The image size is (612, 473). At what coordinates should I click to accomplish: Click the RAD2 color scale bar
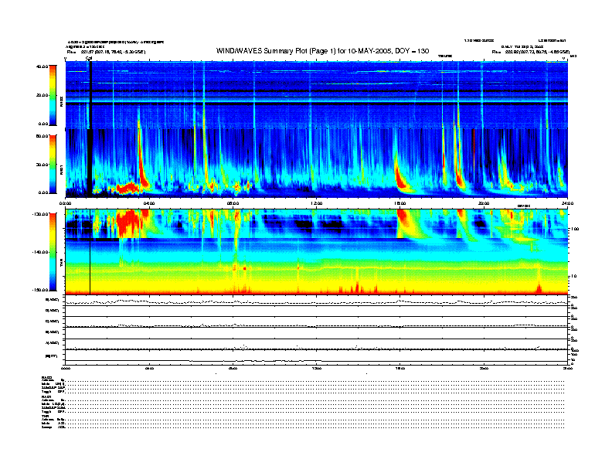(53, 95)
